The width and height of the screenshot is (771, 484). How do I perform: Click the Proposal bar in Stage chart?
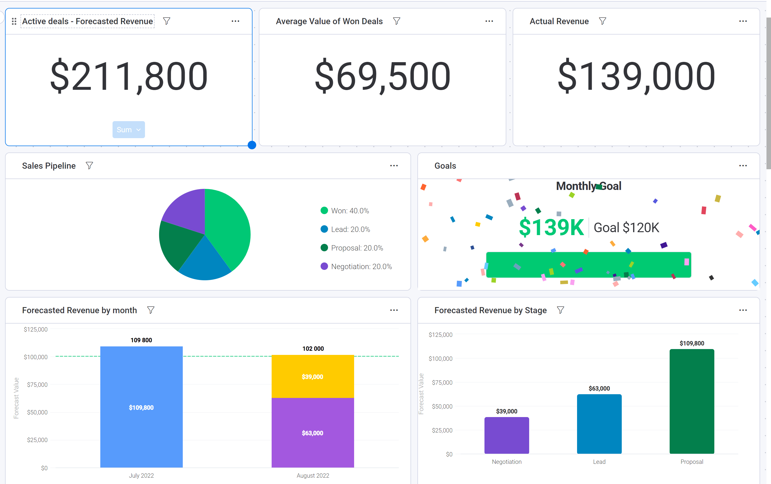tap(692, 401)
